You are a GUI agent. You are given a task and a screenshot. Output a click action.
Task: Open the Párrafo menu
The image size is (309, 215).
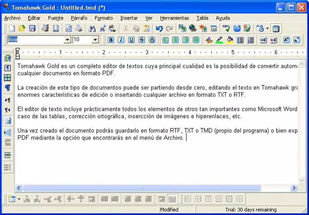(x=79, y=18)
